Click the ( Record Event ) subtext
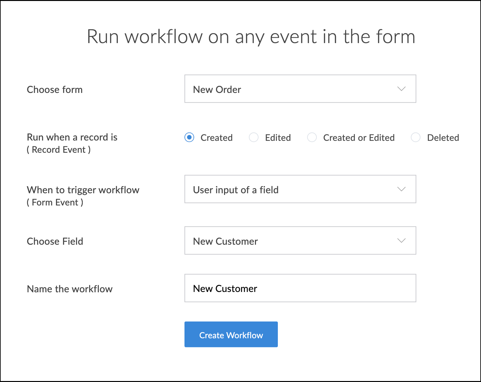 click(59, 150)
